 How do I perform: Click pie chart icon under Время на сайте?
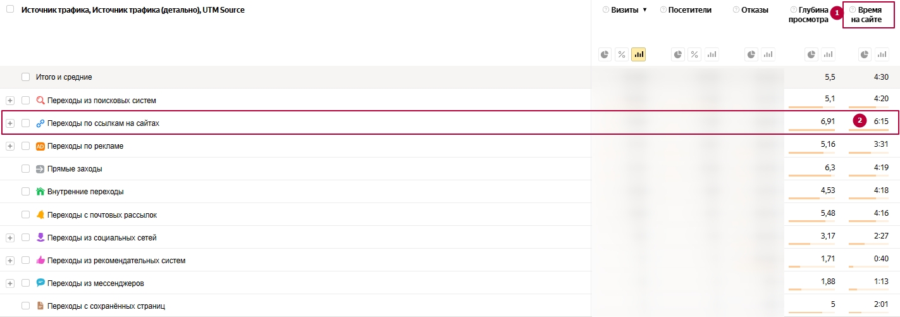tap(865, 54)
